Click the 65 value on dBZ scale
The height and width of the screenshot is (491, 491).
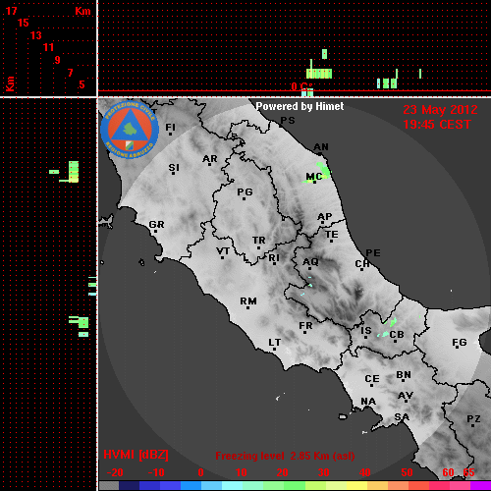[x=468, y=472]
